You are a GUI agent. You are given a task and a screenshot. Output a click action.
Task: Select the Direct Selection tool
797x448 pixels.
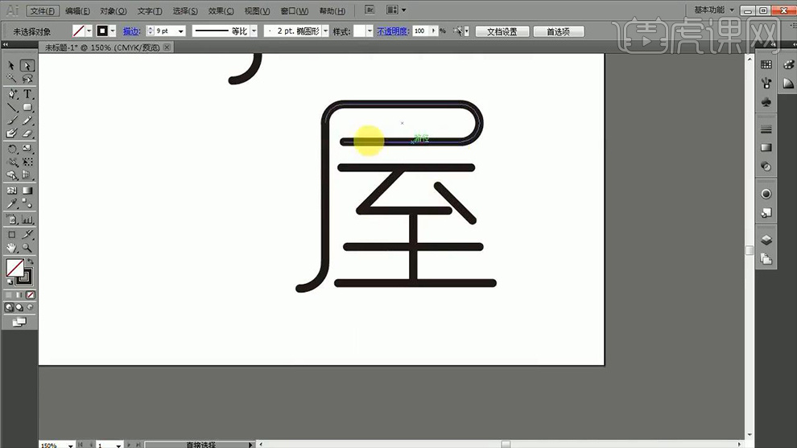[x=27, y=66]
